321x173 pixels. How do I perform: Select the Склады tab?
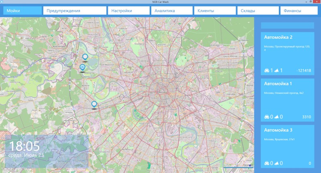tap(258, 11)
